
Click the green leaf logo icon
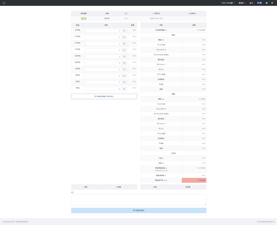[4, 3]
